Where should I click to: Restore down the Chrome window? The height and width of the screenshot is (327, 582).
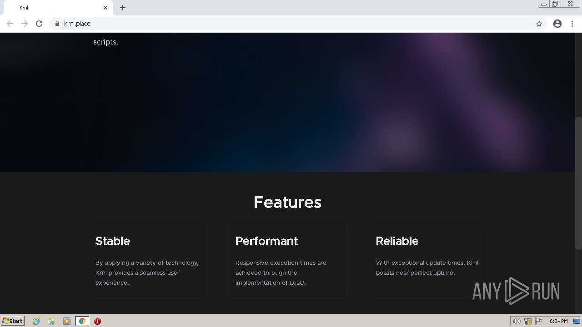pyautogui.click(x=555, y=4)
